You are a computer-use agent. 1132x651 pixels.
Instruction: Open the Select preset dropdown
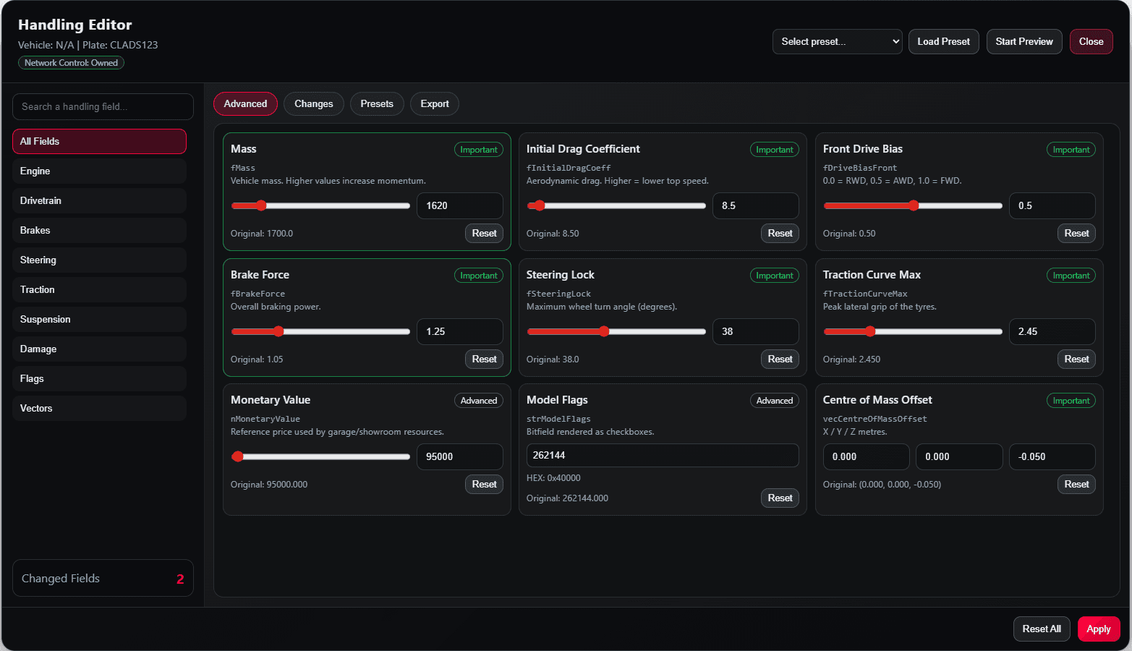[x=837, y=41]
